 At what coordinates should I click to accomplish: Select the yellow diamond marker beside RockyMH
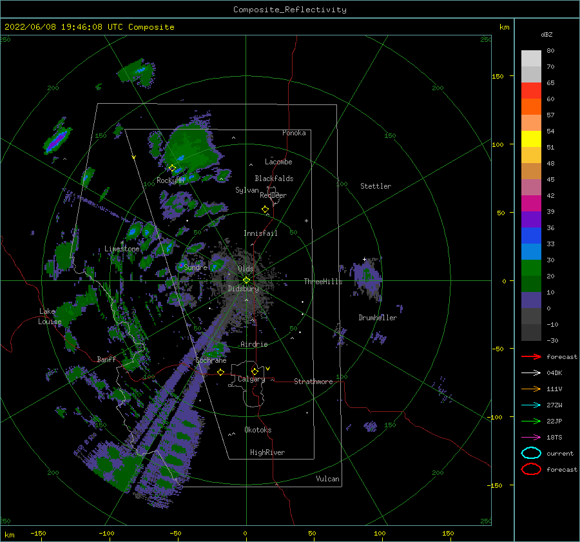point(172,168)
